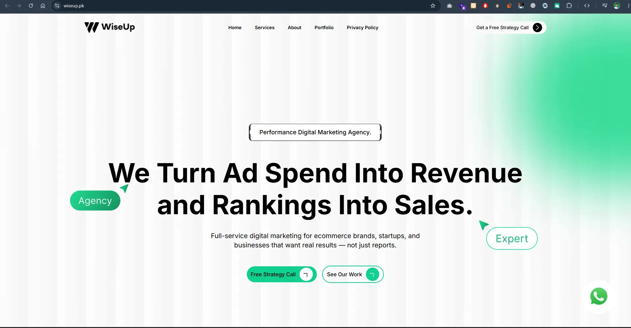Click the black arrow circle in header
The width and height of the screenshot is (631, 328).
click(537, 28)
